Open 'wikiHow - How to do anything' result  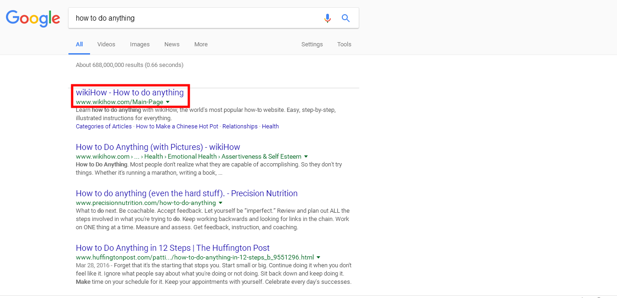[x=130, y=93]
